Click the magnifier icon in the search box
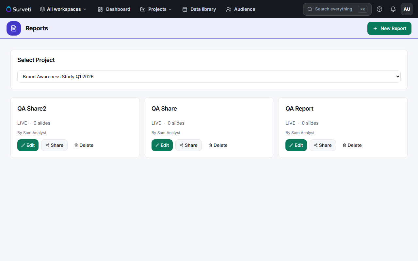418x261 pixels. coord(310,9)
